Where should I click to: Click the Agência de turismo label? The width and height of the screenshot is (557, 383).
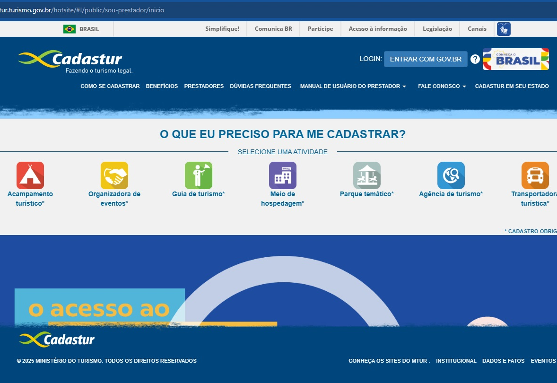(451, 194)
